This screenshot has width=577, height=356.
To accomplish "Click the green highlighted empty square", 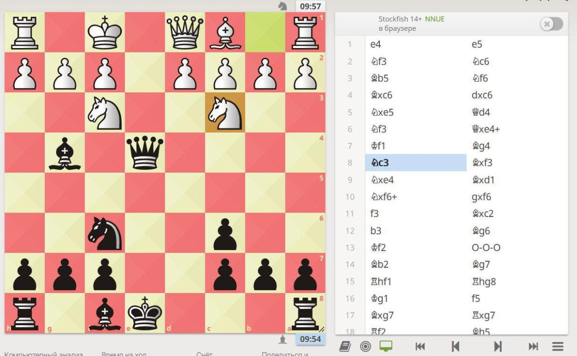I will [265, 32].
